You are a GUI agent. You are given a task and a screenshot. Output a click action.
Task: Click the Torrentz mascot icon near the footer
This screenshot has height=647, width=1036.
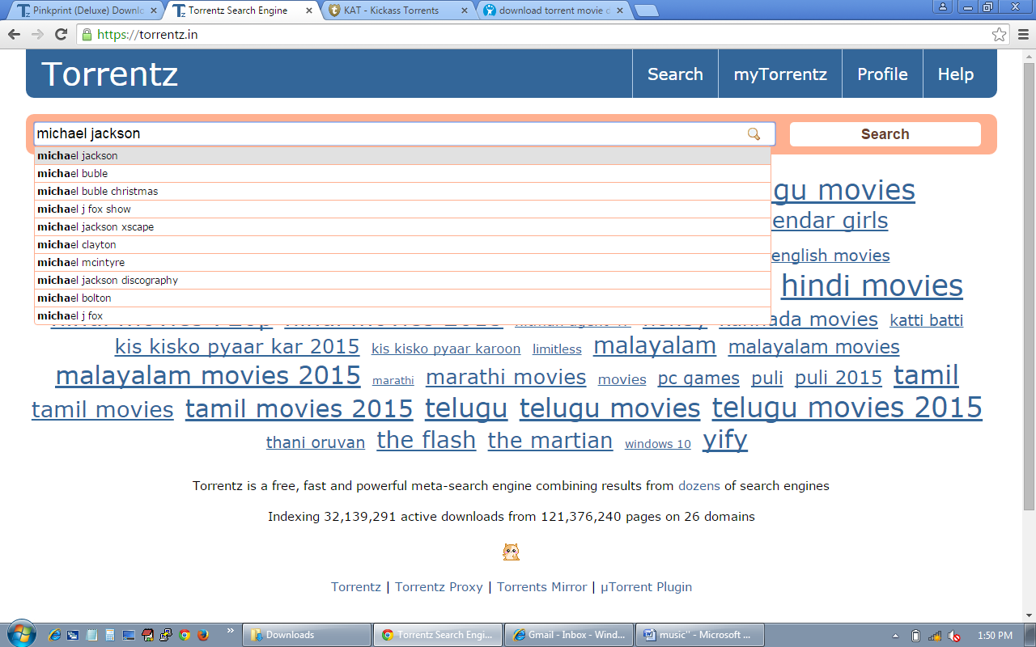[x=511, y=552]
